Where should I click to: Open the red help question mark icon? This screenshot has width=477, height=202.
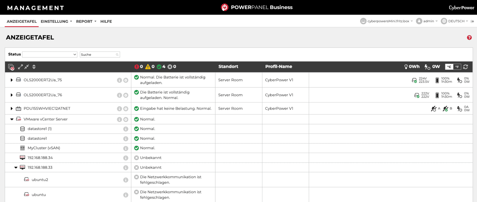[x=469, y=37]
